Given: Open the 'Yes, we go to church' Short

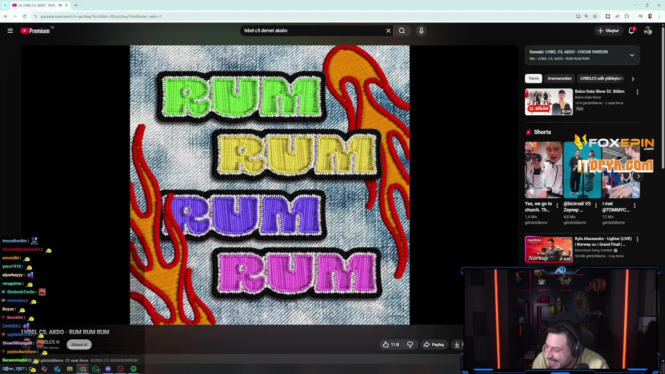Looking at the screenshot, I should click(543, 170).
